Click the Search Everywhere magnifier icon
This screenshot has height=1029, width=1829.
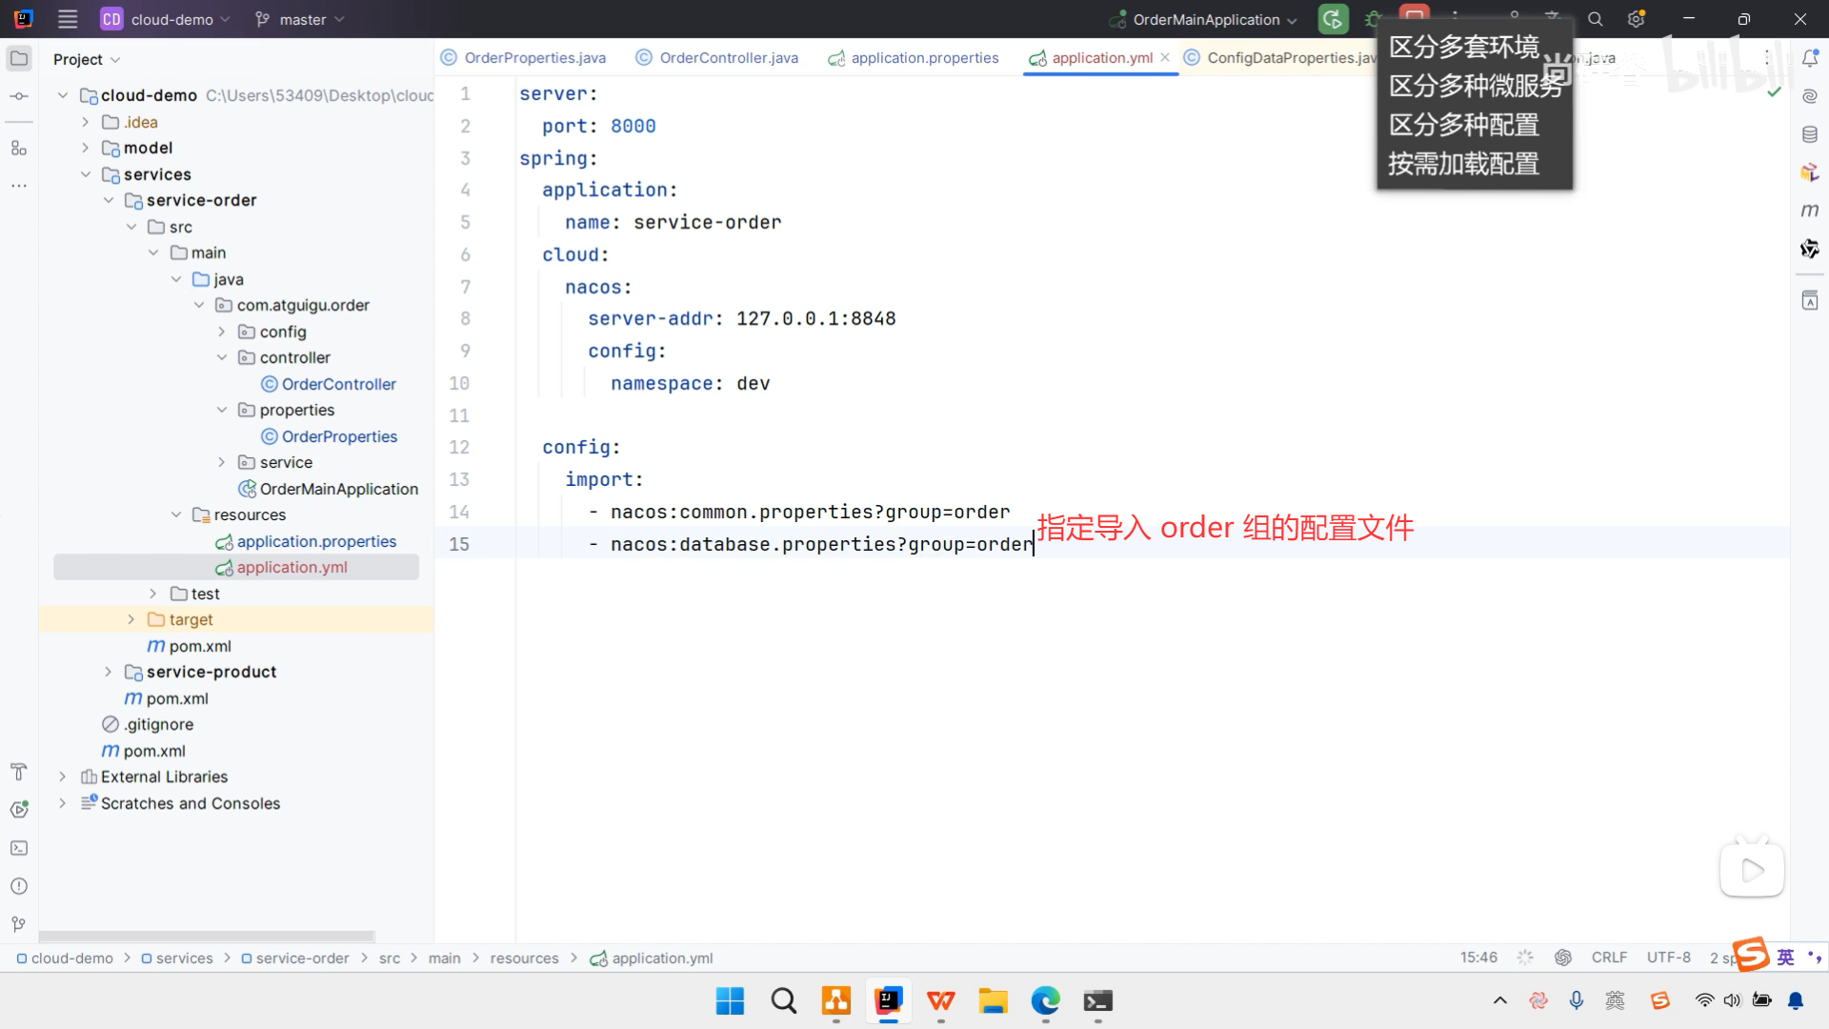click(x=1596, y=19)
